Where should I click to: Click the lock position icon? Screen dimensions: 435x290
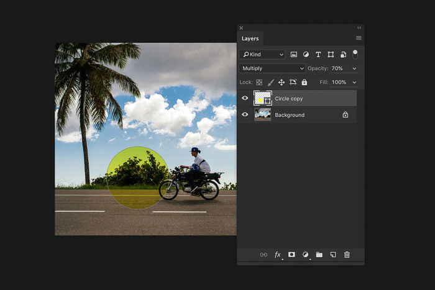tap(281, 82)
